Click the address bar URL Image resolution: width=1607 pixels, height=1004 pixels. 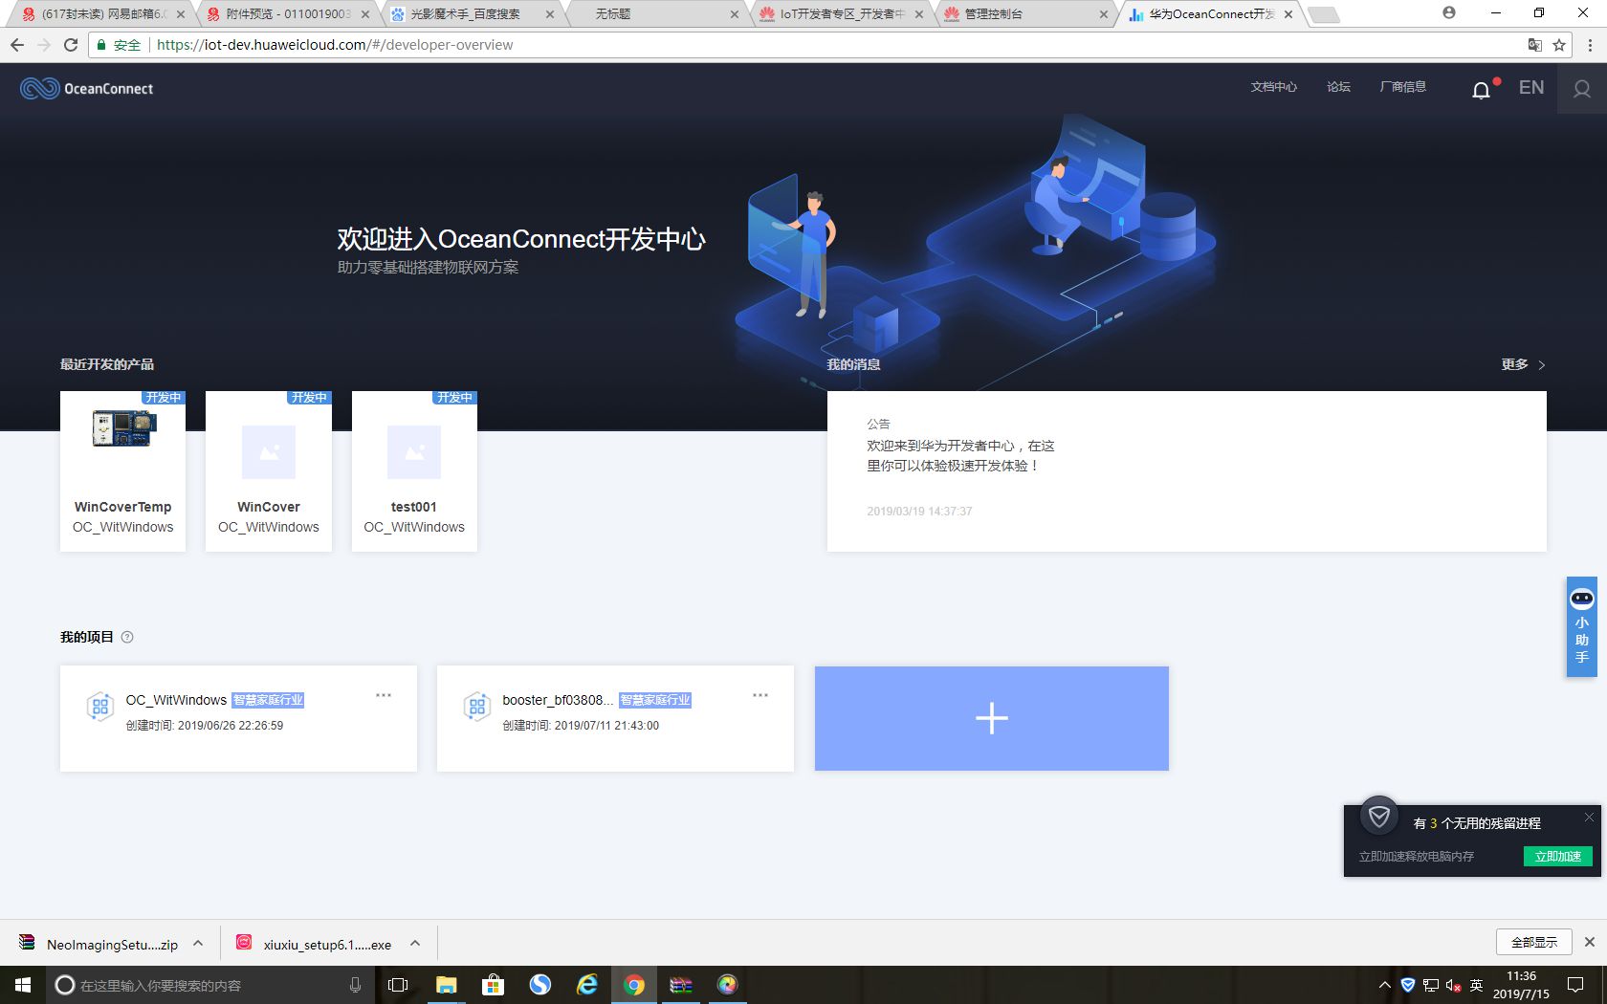coord(335,45)
